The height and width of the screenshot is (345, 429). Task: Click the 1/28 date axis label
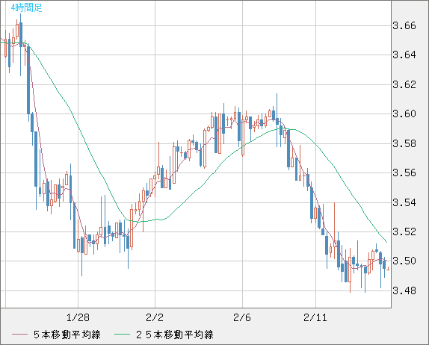tap(78, 317)
